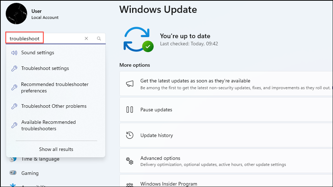Click the wrench icon beside Troubleshoot Other problems
Image resolution: width=333 pixels, height=187 pixels.
coord(14,106)
